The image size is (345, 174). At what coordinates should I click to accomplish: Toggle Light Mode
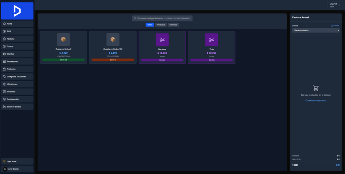[x=17, y=162]
